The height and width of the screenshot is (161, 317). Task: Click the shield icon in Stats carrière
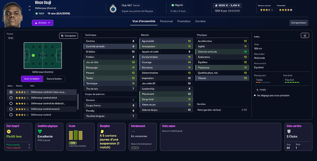[x=288, y=132]
